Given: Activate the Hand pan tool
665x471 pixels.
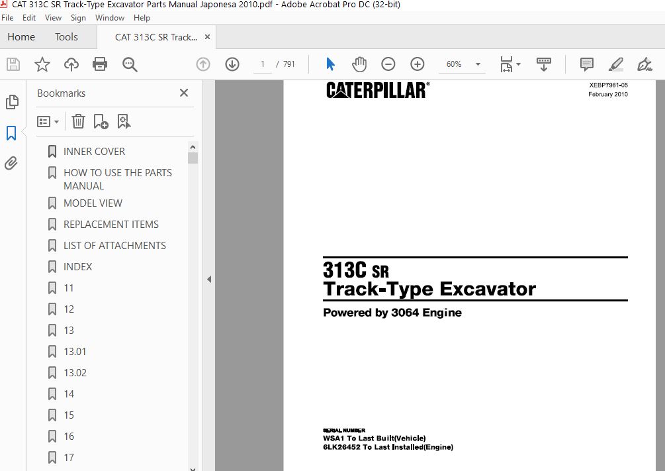Looking at the screenshot, I should [359, 64].
